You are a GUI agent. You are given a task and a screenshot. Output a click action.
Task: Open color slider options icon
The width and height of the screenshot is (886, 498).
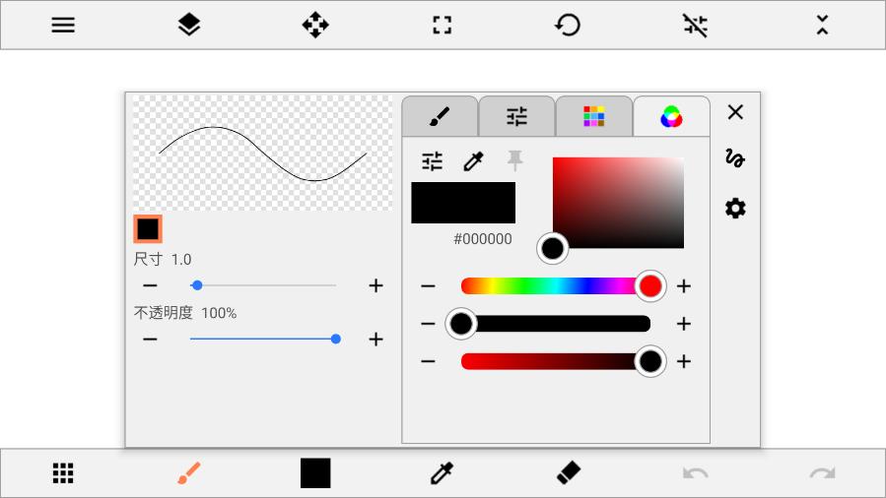click(433, 161)
